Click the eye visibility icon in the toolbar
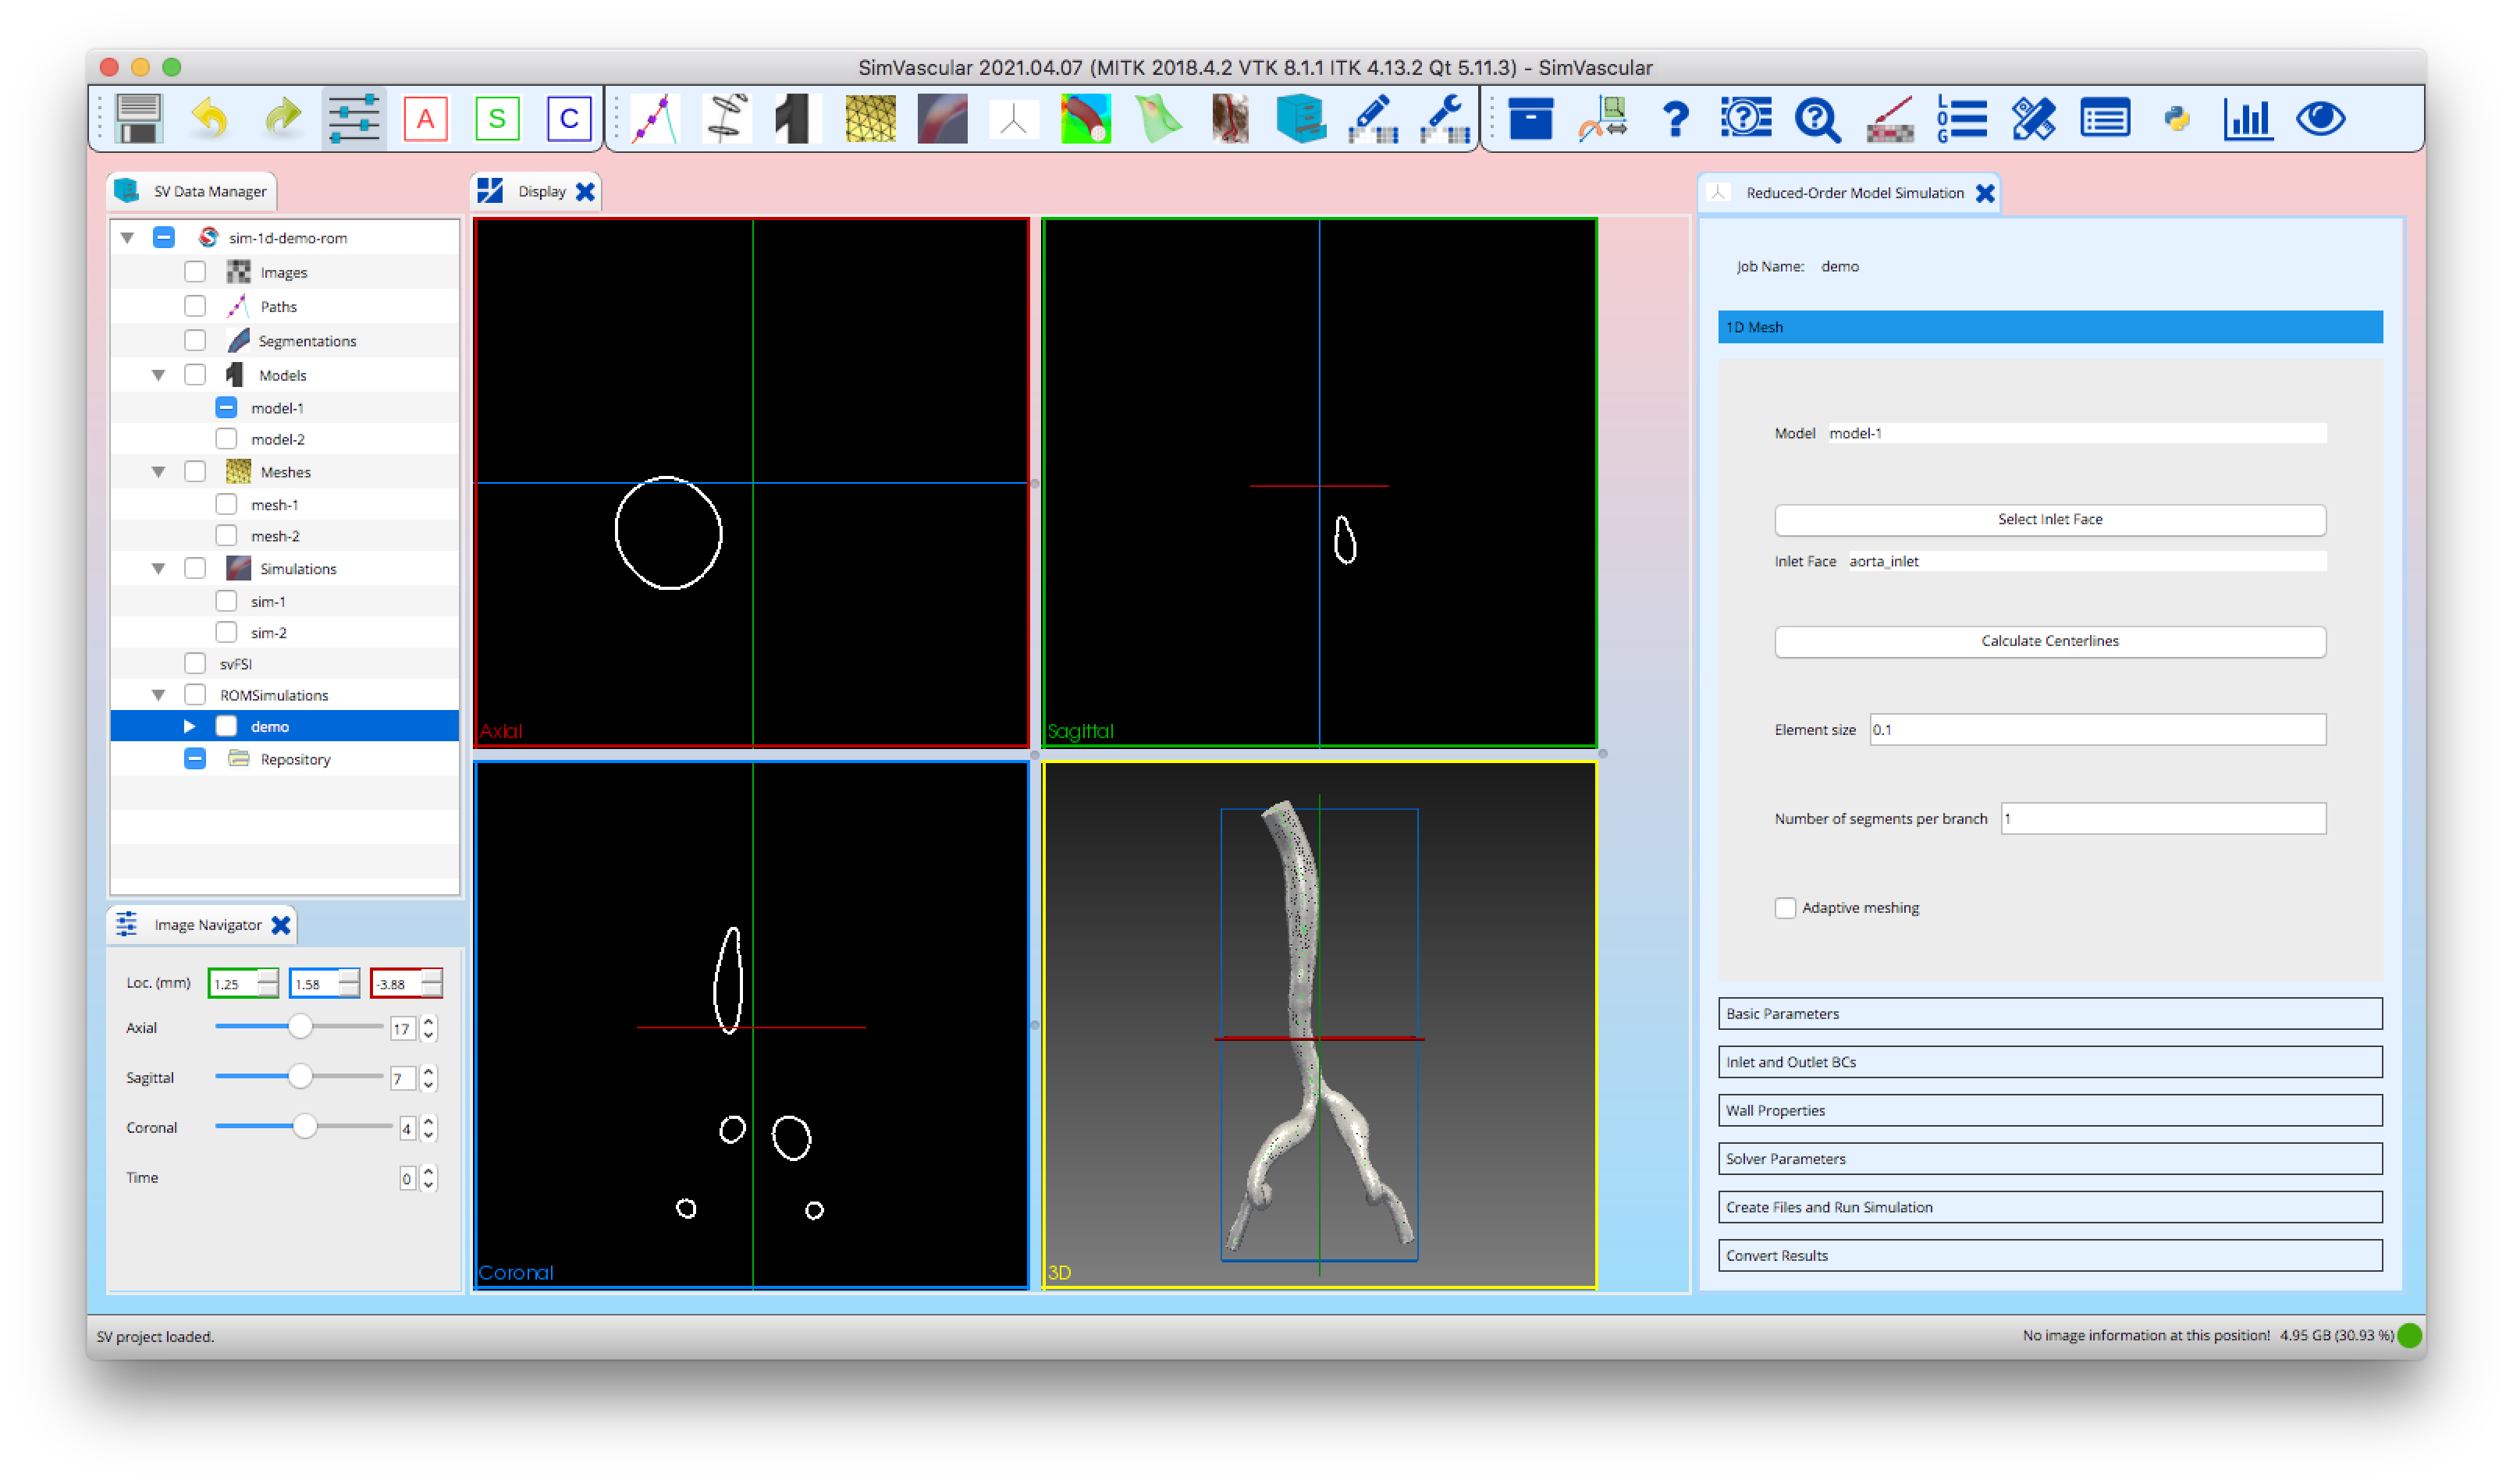Viewport: 2513px width, 1484px height. click(x=2322, y=118)
